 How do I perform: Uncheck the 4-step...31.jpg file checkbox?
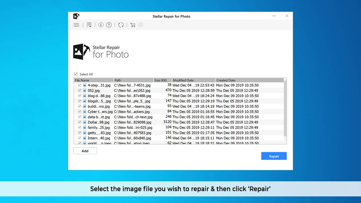80,85
